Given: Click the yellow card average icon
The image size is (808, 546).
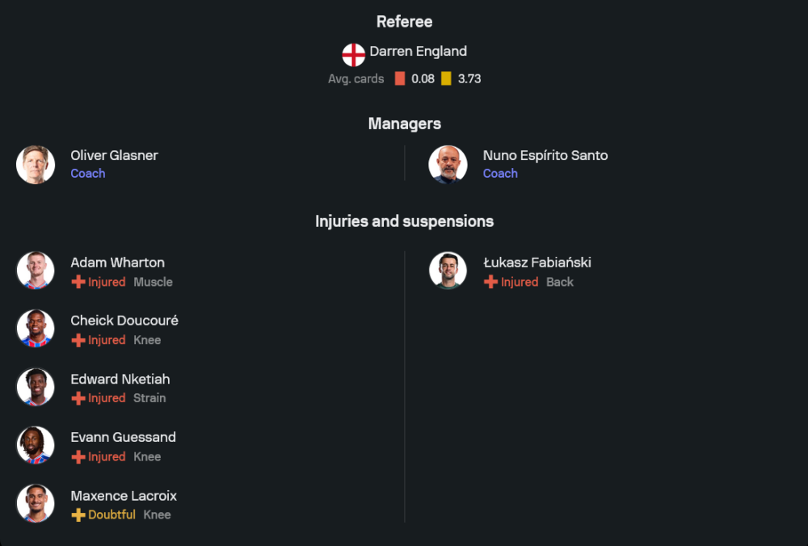Looking at the screenshot, I should pos(446,79).
